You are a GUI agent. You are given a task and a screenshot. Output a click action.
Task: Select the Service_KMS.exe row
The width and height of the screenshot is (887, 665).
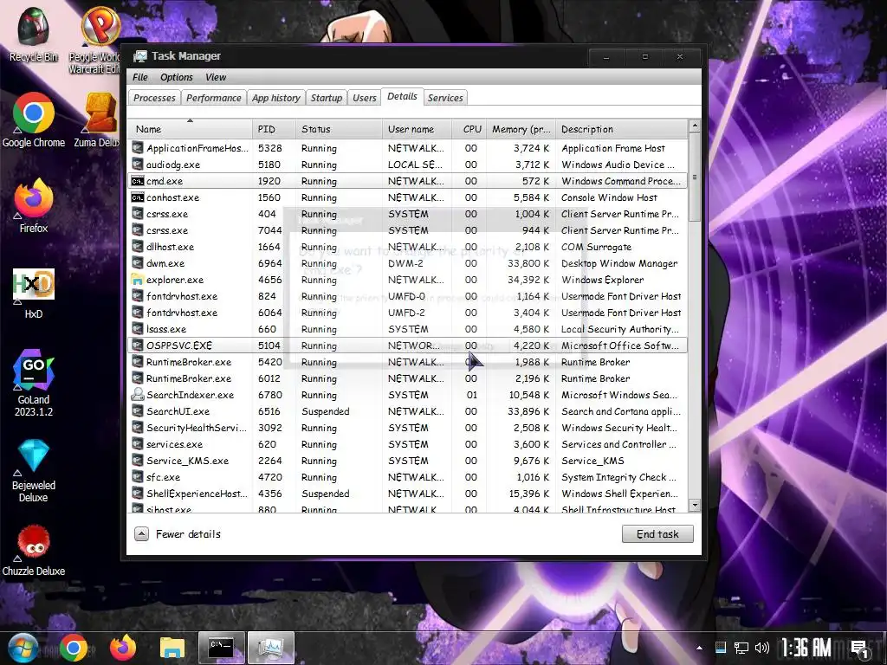click(408, 461)
